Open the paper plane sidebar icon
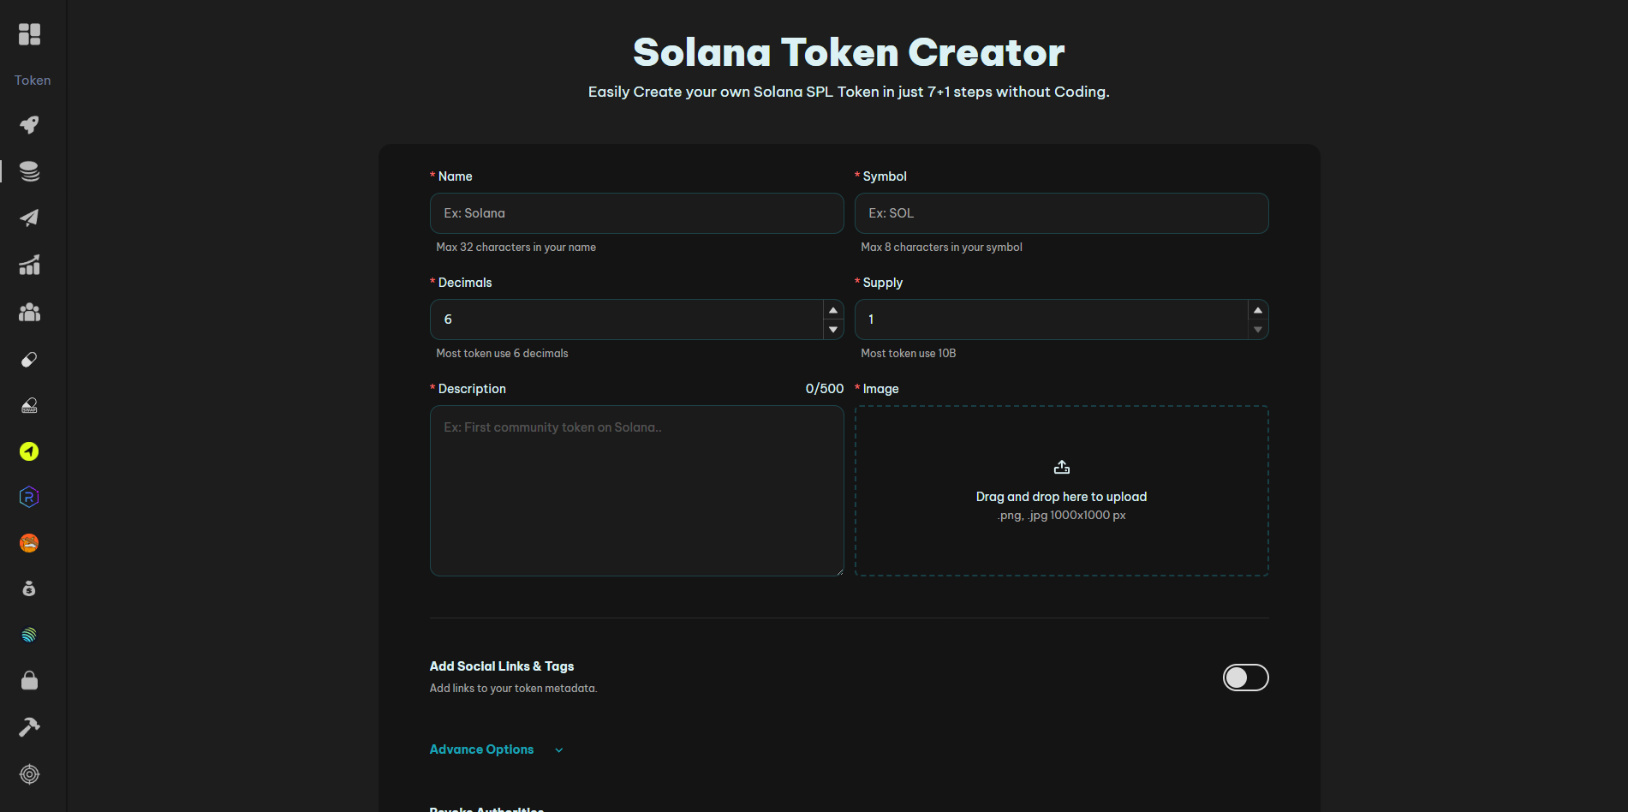This screenshot has width=1628, height=812. point(29,218)
